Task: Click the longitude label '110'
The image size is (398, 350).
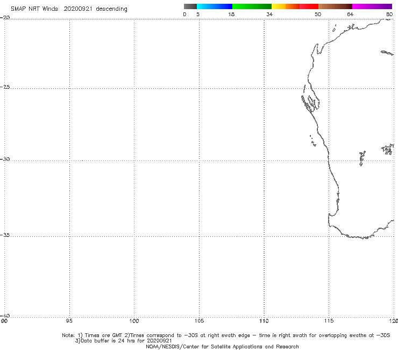Action: [x=264, y=321]
